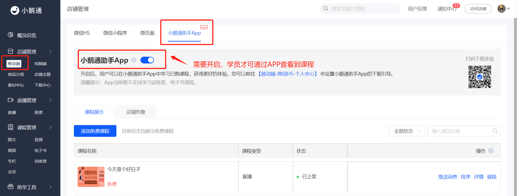Screen dimensions: 517x196
Task: Expand the 店铺管理 section chevron
Action: pos(50,52)
